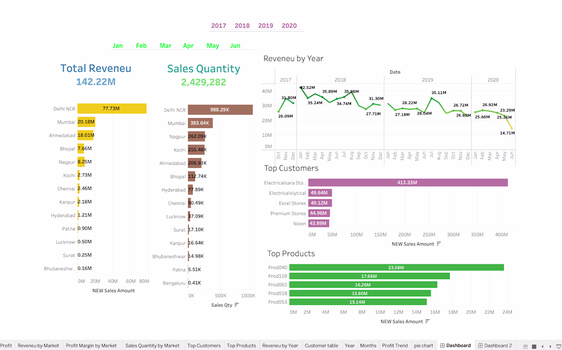Click Excel Stores 49.12M bar
Image resolution: width=562 pixels, height=350 pixels.
[x=320, y=203]
